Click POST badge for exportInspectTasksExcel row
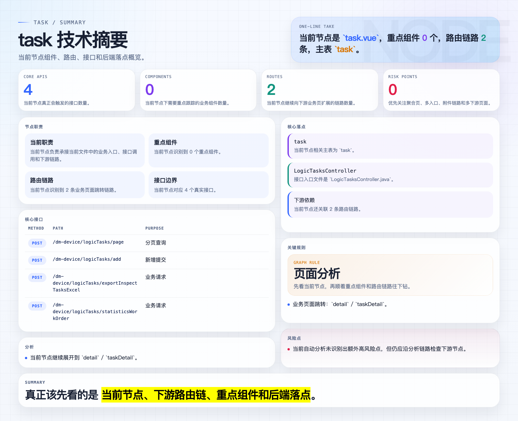 (37, 277)
